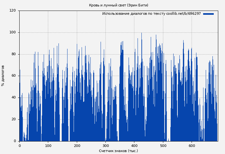Click y-axis tick label 80
The height and width of the screenshot is (154, 225).
tap(14, 54)
